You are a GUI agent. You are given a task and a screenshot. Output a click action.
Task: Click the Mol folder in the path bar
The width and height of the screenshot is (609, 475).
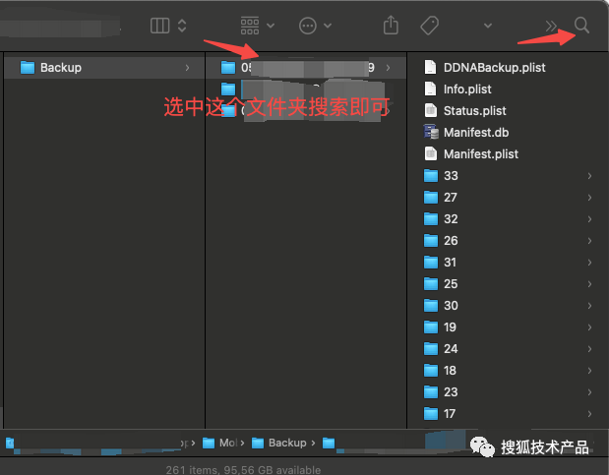pos(220,443)
